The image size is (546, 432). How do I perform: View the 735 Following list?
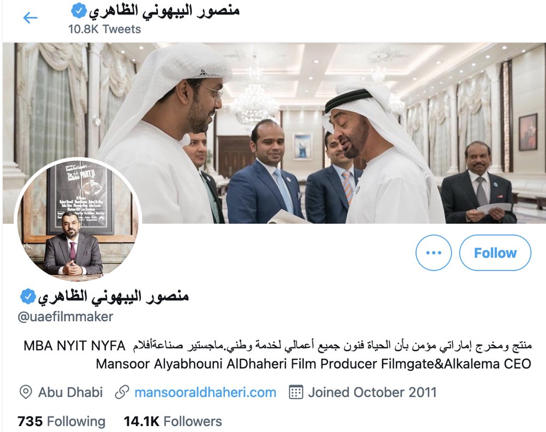61,421
